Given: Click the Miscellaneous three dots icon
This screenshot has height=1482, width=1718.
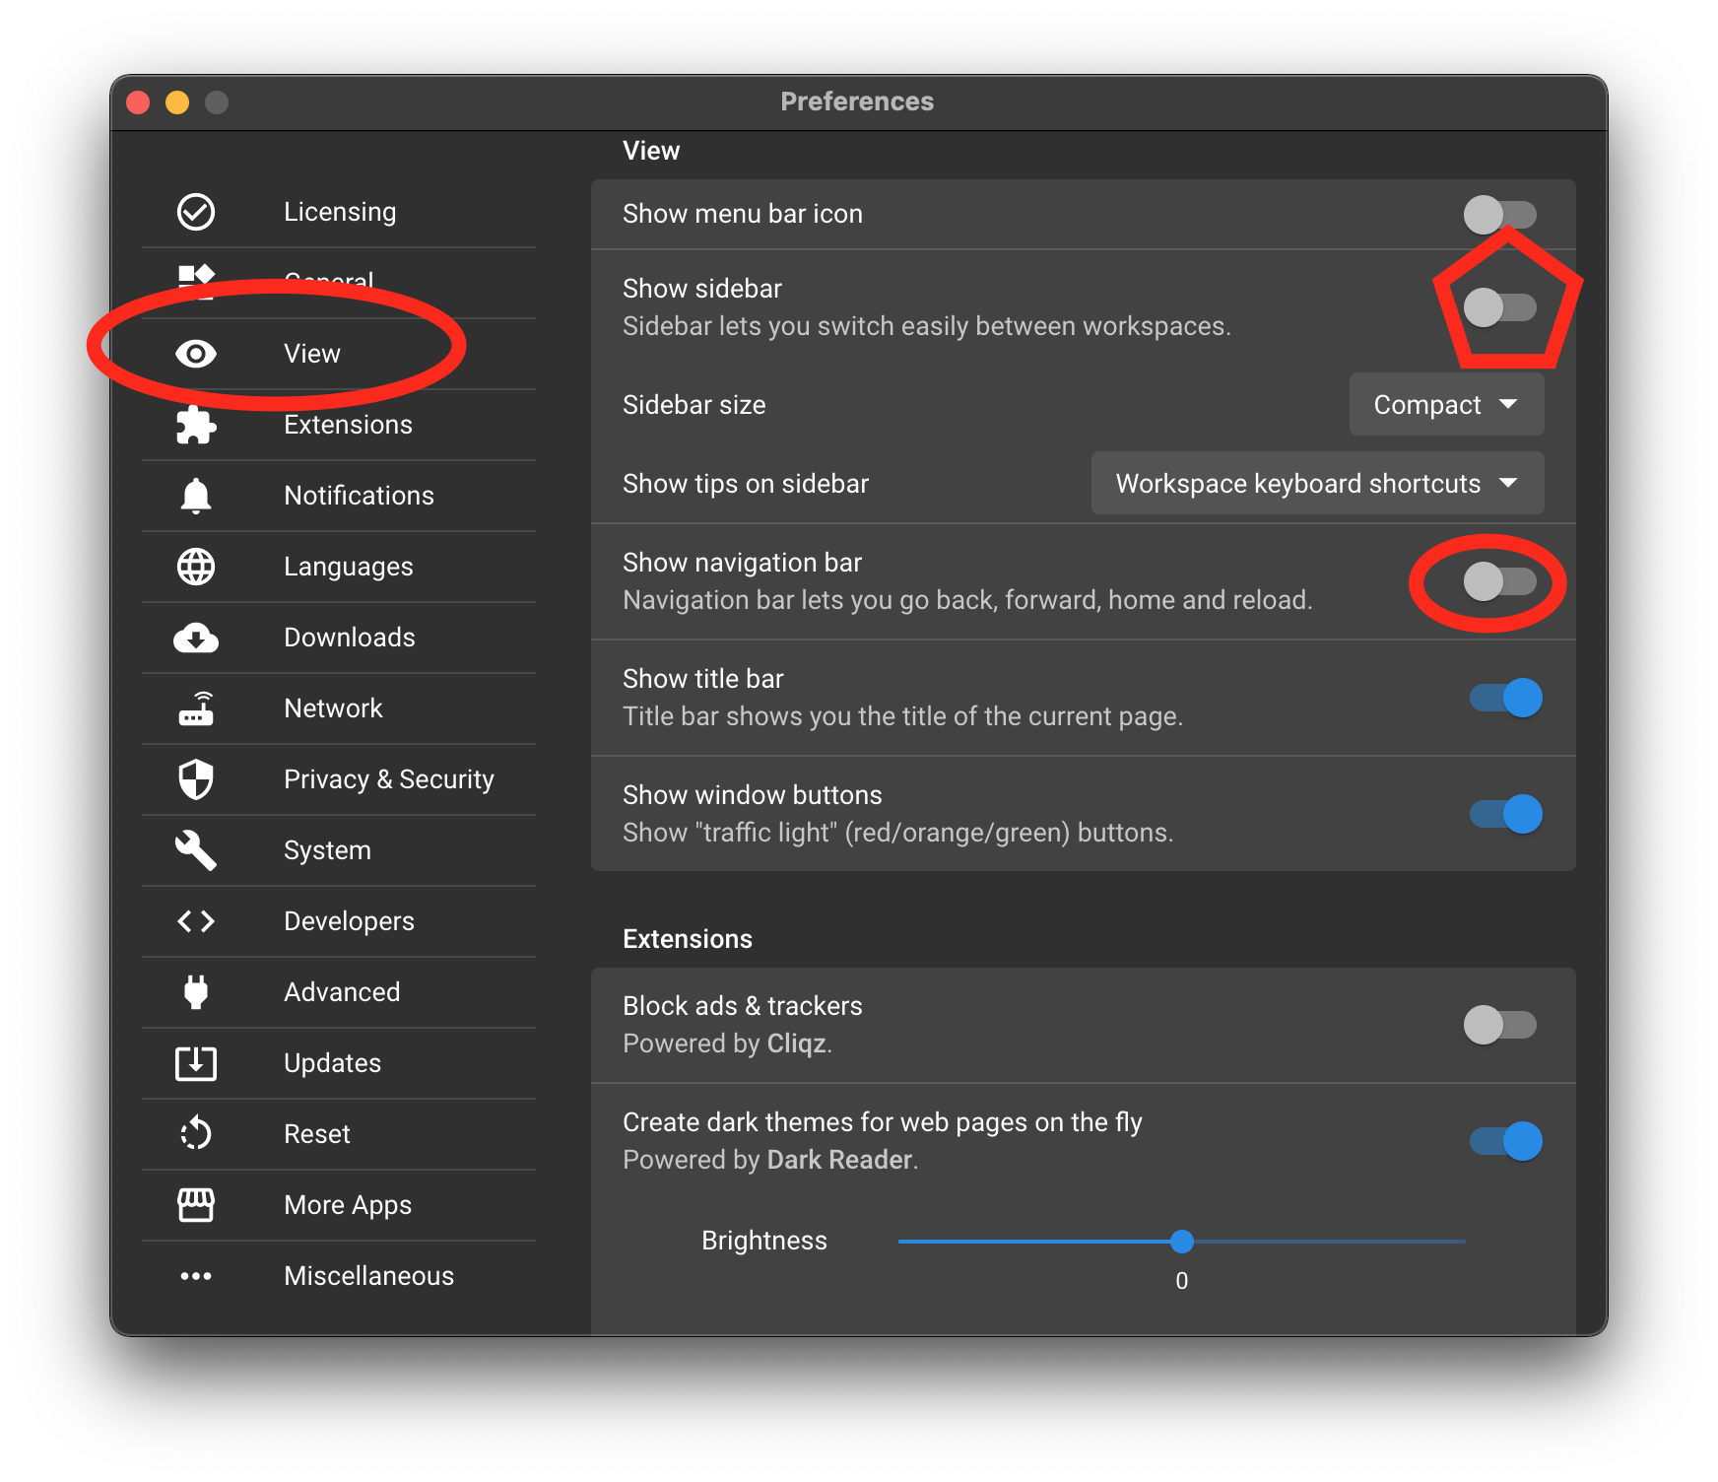Looking at the screenshot, I should (x=196, y=1276).
